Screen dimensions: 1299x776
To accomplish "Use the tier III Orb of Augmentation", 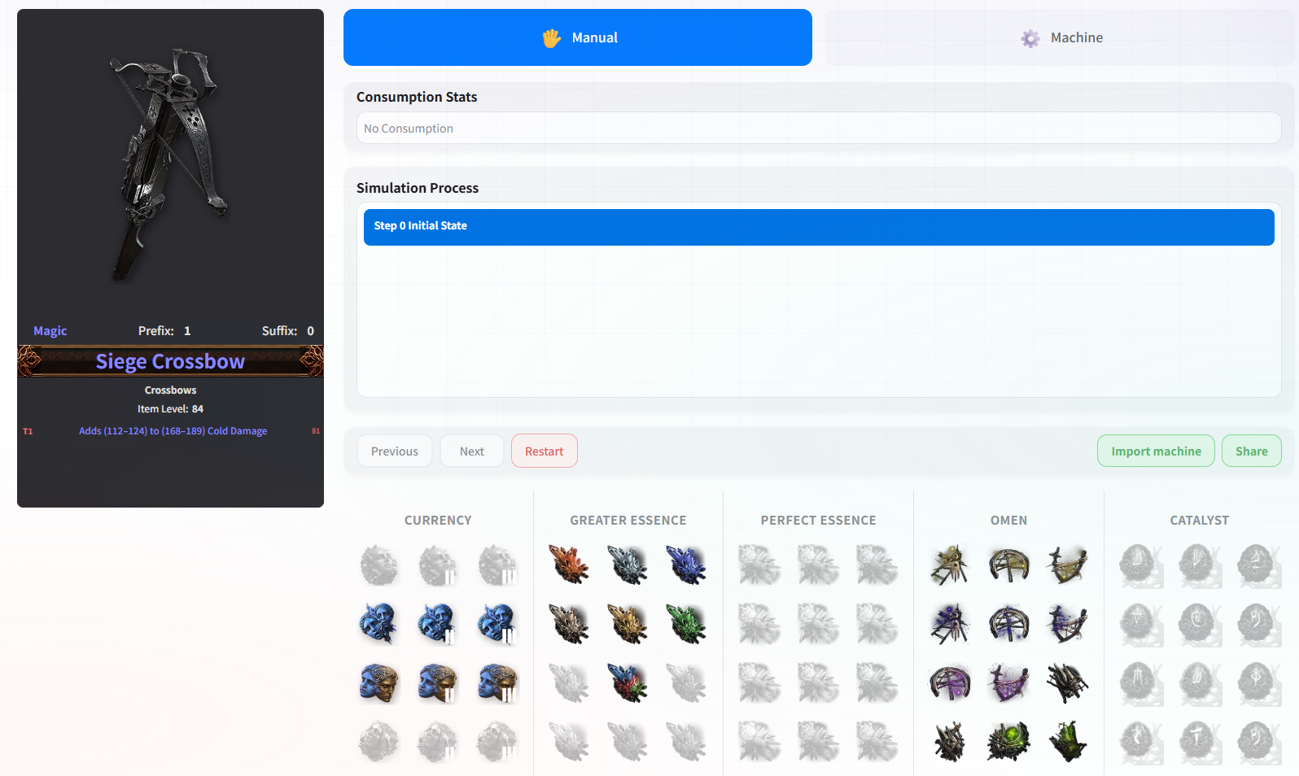I will tap(496, 624).
